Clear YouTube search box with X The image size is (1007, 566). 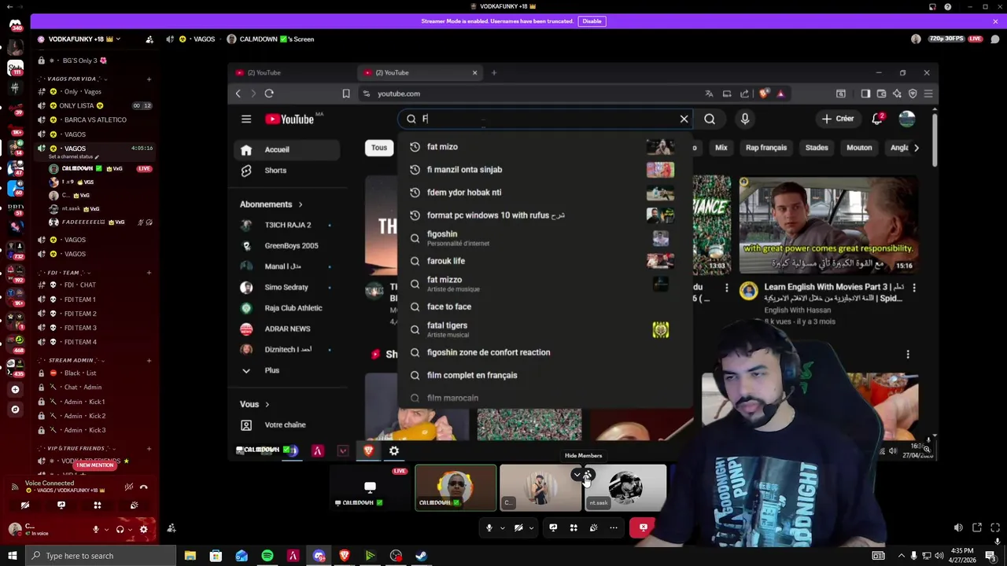[684, 119]
